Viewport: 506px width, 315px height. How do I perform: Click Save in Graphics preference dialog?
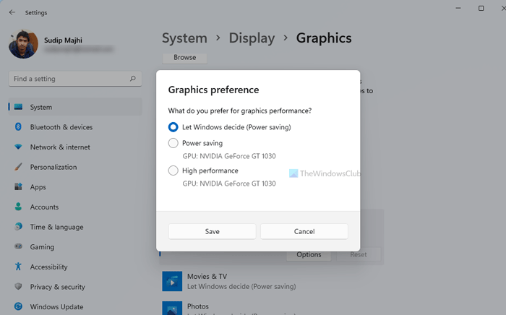point(212,231)
